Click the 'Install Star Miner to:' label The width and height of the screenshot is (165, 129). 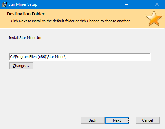[x=25, y=38]
